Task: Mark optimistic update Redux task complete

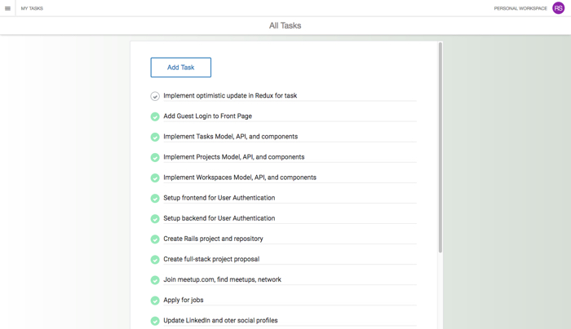Action: point(155,96)
